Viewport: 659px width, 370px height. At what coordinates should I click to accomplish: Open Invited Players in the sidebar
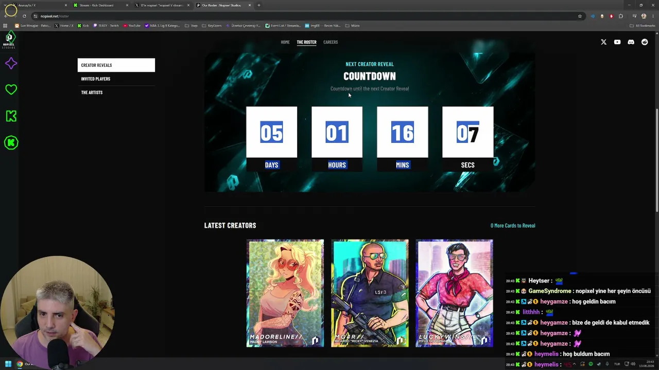point(116,79)
